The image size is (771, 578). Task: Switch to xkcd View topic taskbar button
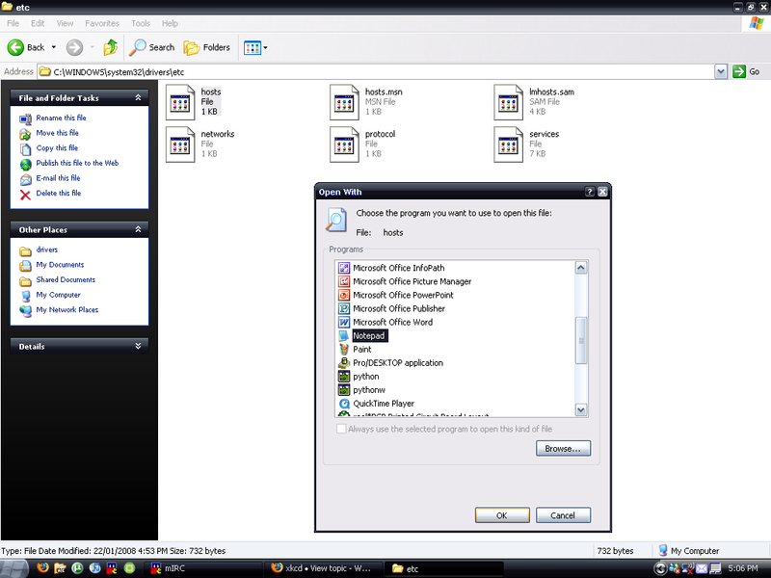[x=325, y=568]
